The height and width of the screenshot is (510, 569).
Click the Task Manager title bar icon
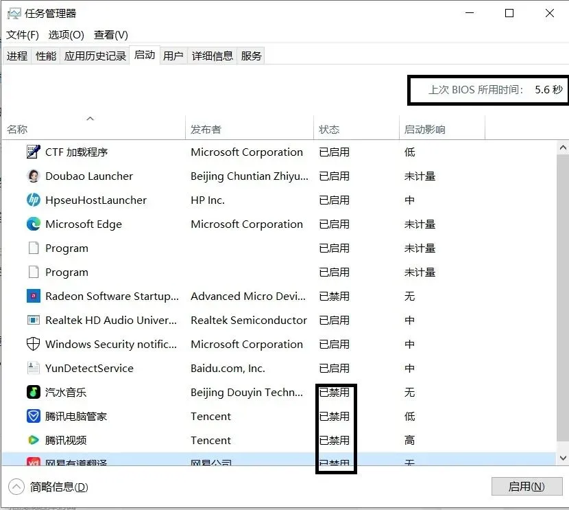14,14
